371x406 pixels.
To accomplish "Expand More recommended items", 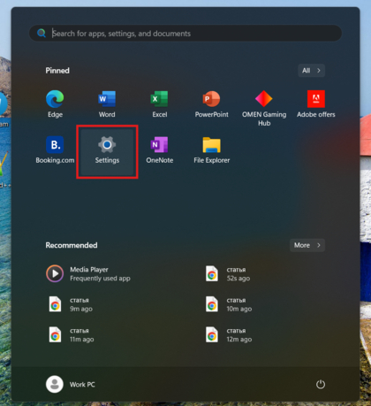I will tap(307, 245).
